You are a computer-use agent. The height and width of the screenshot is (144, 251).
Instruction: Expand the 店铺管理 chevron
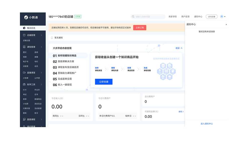(41, 35)
